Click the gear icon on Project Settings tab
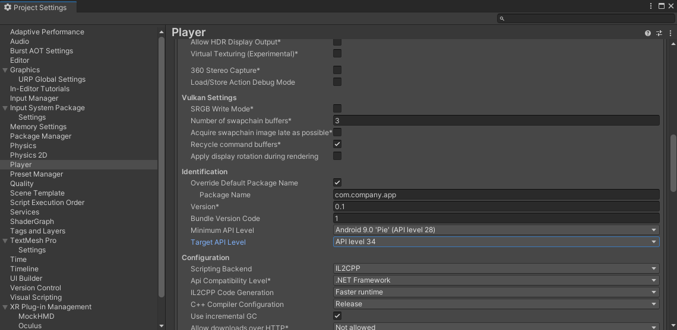This screenshot has height=330, width=677. tap(8, 7)
